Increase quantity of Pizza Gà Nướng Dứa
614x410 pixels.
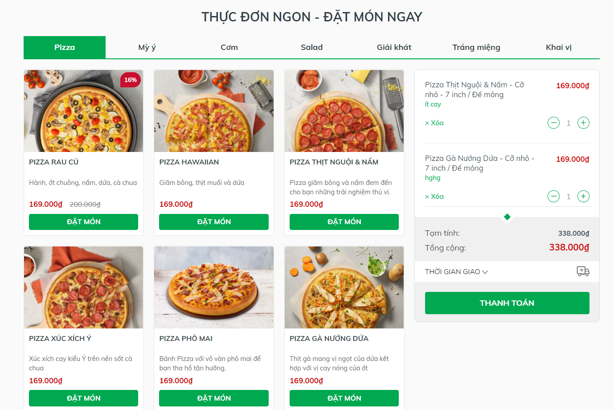tap(583, 196)
